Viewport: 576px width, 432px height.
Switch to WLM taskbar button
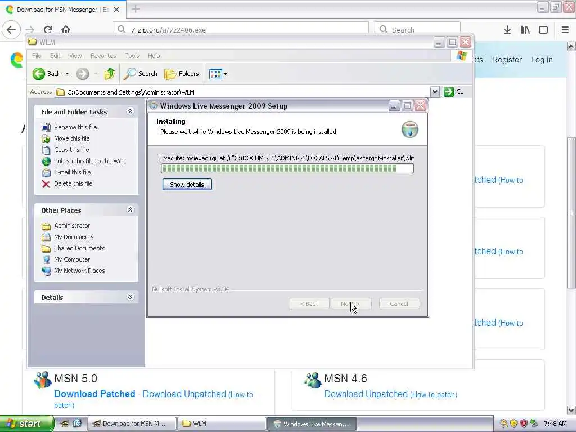click(222, 424)
